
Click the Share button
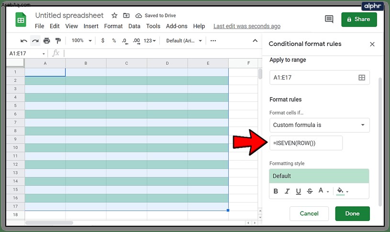point(359,20)
